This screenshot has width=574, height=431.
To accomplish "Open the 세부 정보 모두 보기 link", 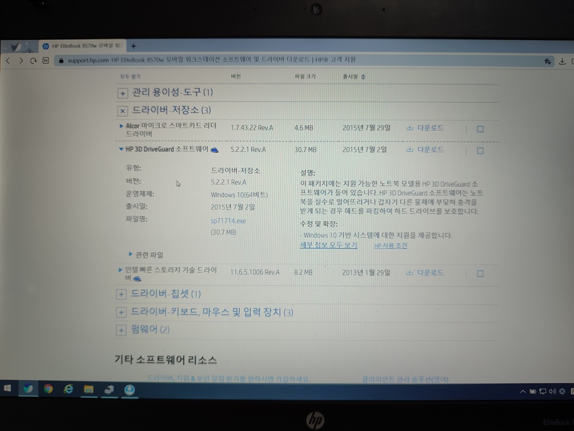I will [x=328, y=245].
